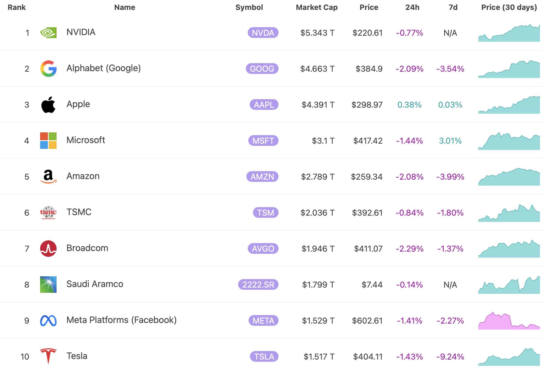Sort by Rank column header
This screenshot has height=373, width=551.
pyautogui.click(x=17, y=7)
